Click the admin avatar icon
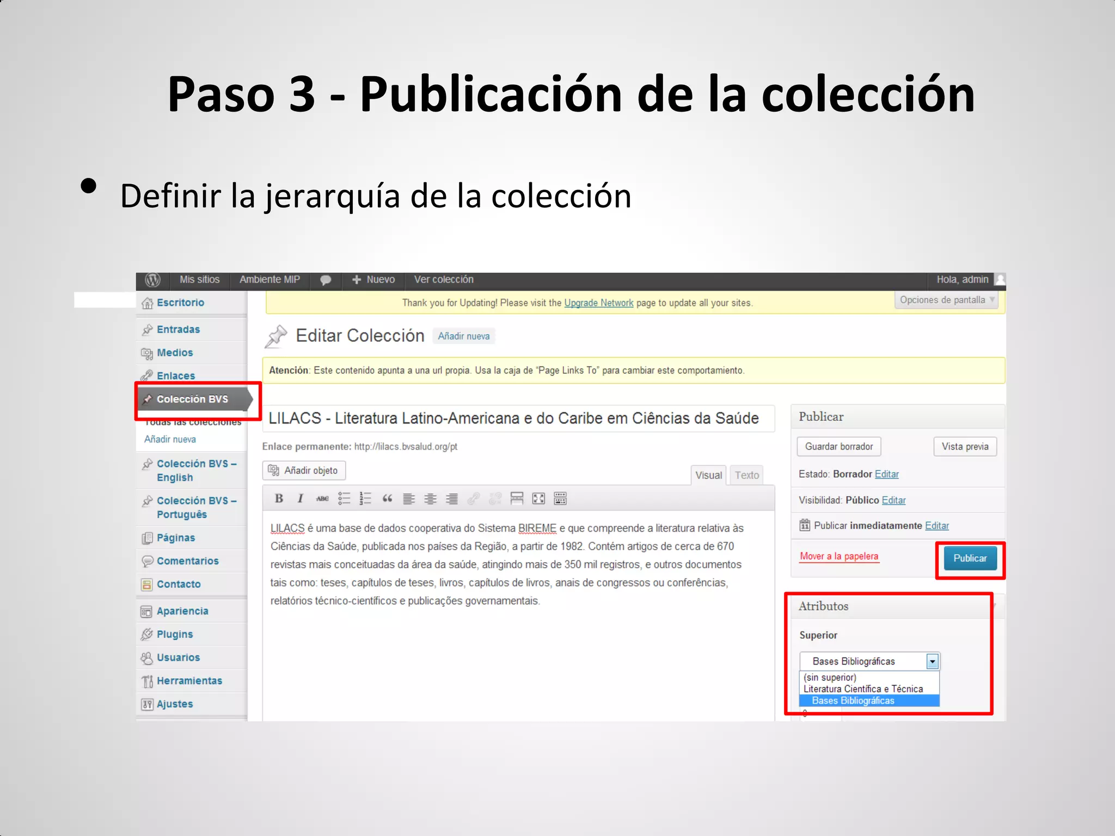The width and height of the screenshot is (1115, 836). 1000,280
